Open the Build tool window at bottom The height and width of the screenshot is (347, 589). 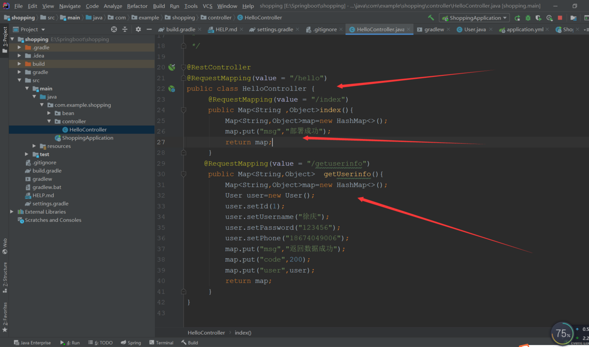coord(189,343)
